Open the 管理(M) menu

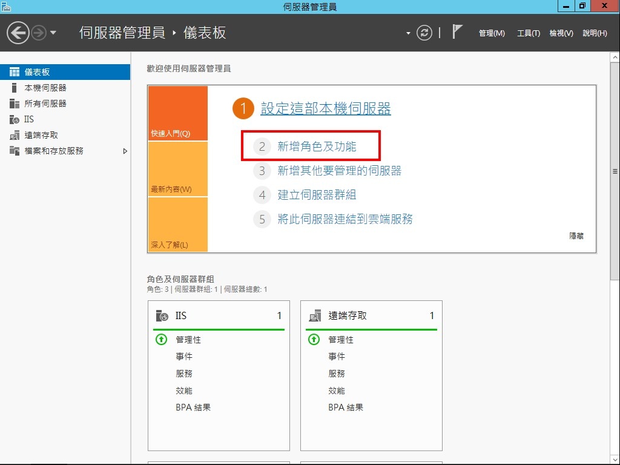492,33
